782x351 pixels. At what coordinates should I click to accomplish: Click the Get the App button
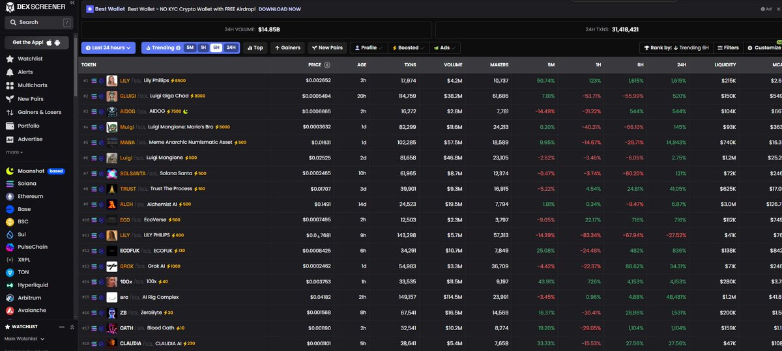click(36, 42)
